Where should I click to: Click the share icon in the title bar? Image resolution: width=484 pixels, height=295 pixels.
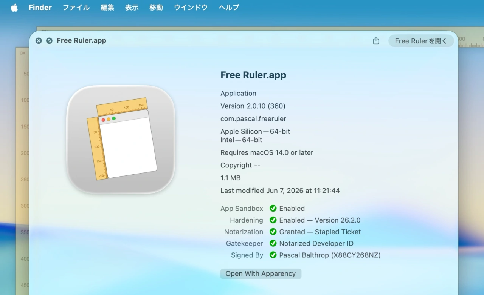[376, 41]
